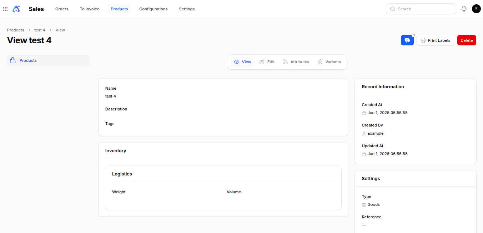This screenshot has height=233, width=483.
Task: Open the chatter messages button
Action: (x=407, y=40)
